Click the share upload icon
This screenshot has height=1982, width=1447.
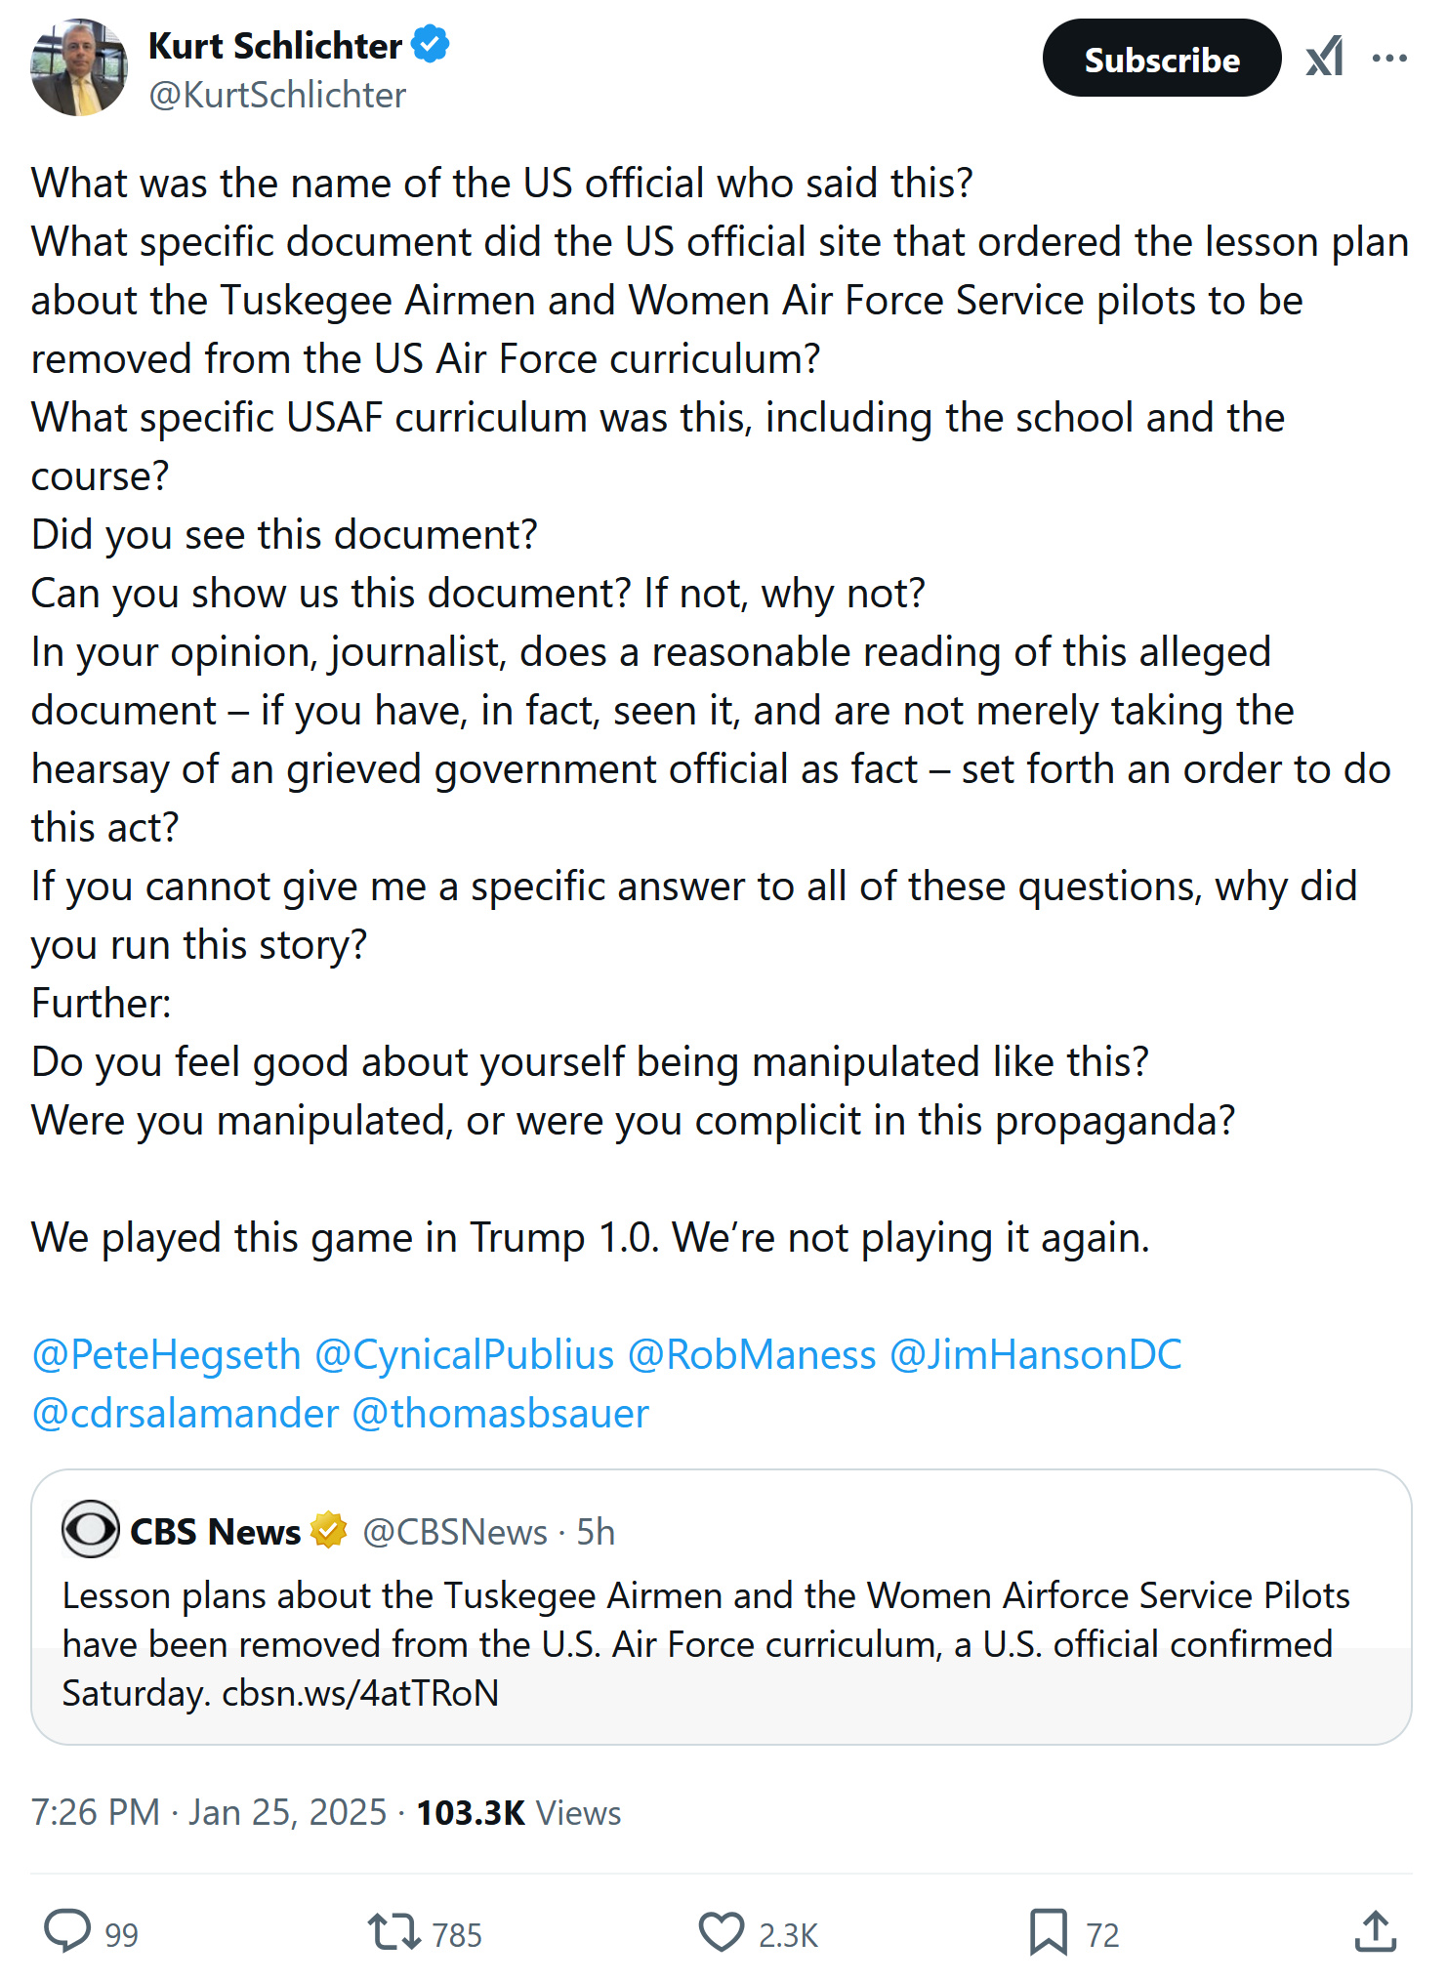coord(1375,1931)
